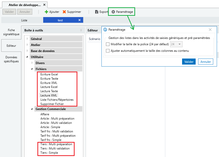The width and height of the screenshot is (219, 157).
Task: Click the Gestion Commerciale header label
Action: (51, 109)
